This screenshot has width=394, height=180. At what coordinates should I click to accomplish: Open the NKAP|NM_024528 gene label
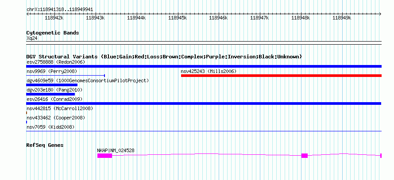click(x=116, y=150)
